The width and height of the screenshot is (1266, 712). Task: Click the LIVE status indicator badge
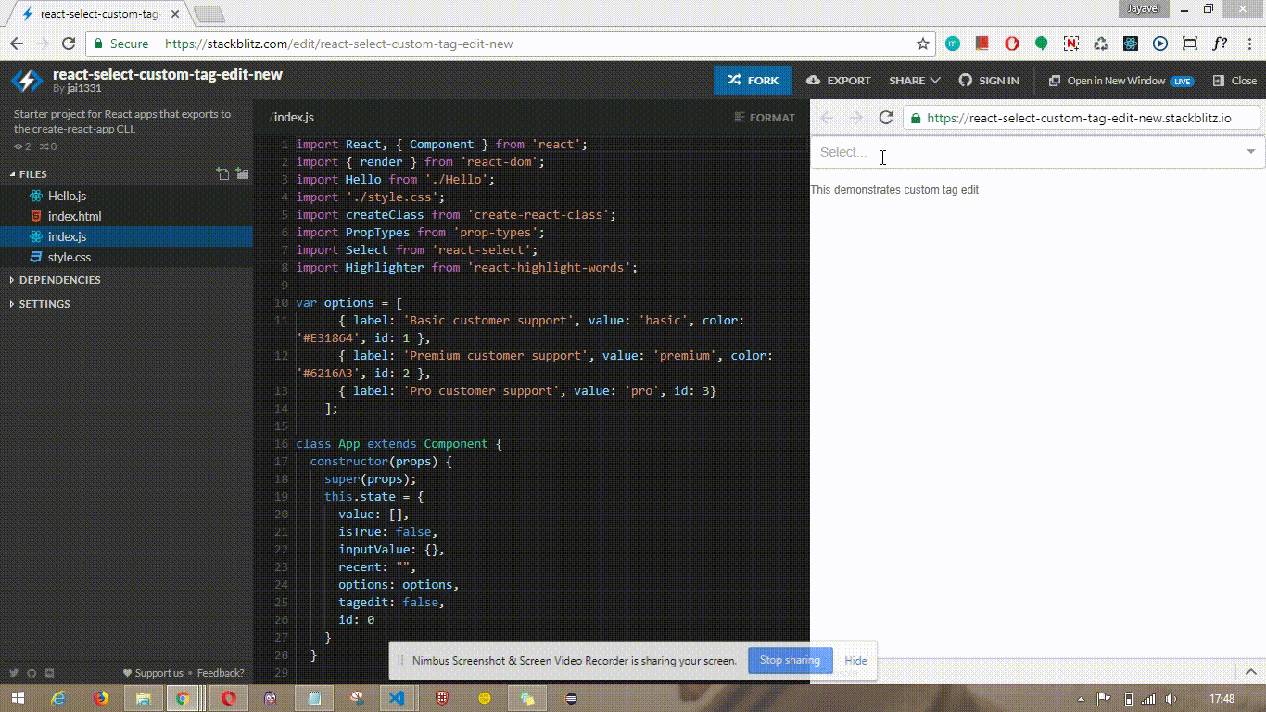pyautogui.click(x=1184, y=81)
